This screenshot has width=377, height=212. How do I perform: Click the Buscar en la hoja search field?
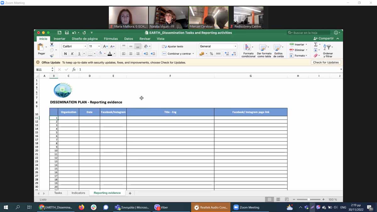309,33
